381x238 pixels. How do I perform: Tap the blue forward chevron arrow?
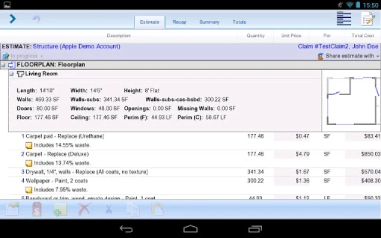(13, 18)
